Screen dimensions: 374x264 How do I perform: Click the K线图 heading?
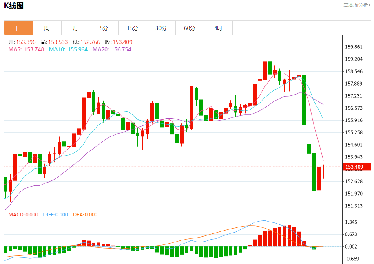pyautogui.click(x=14, y=6)
